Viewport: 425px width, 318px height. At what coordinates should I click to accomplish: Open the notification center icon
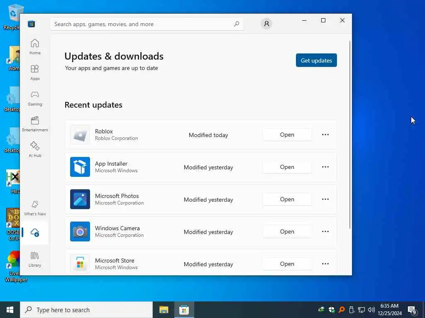click(412, 310)
